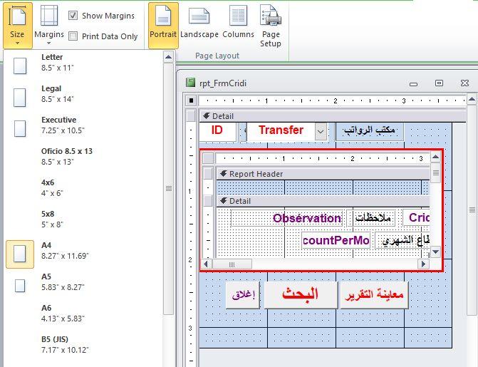Select Portrait page orientation

163,24
